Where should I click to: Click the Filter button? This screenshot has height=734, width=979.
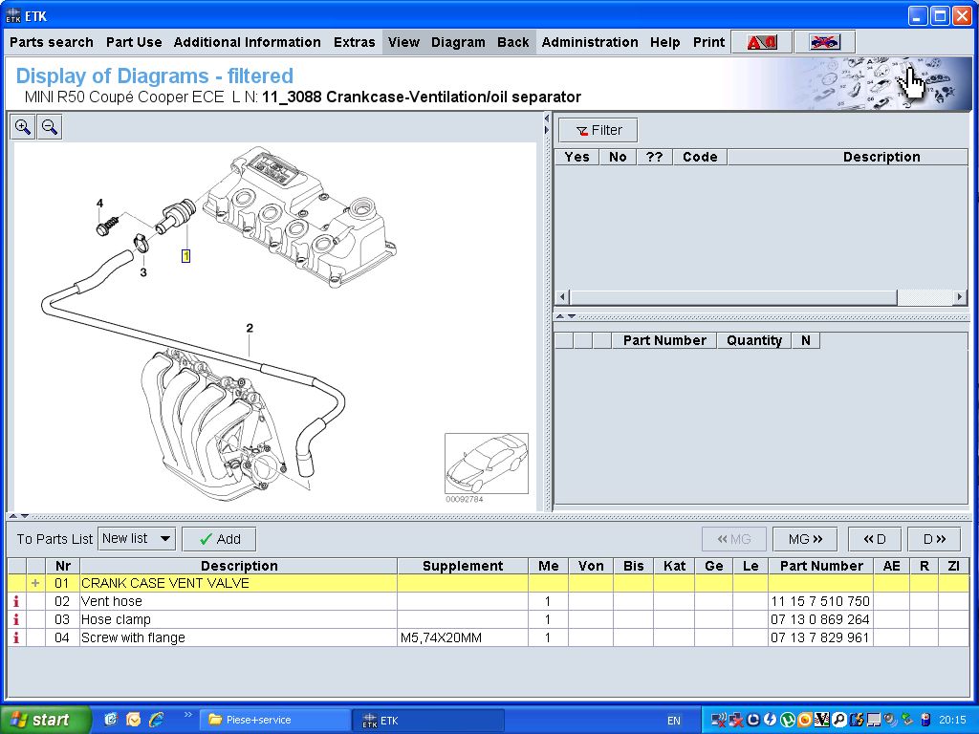click(598, 130)
